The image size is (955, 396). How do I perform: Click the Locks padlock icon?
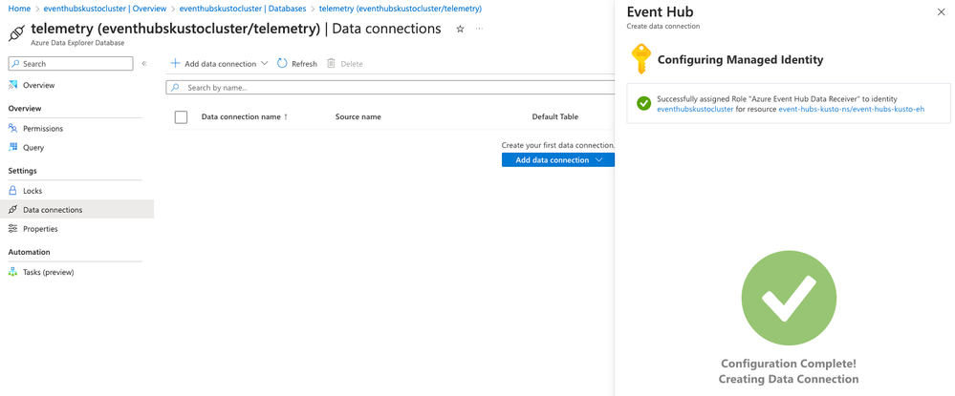(12, 191)
